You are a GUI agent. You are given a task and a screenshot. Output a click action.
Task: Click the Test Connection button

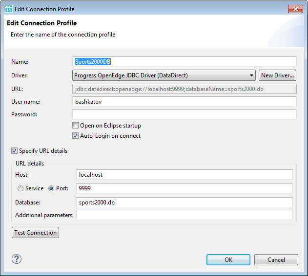35,233
